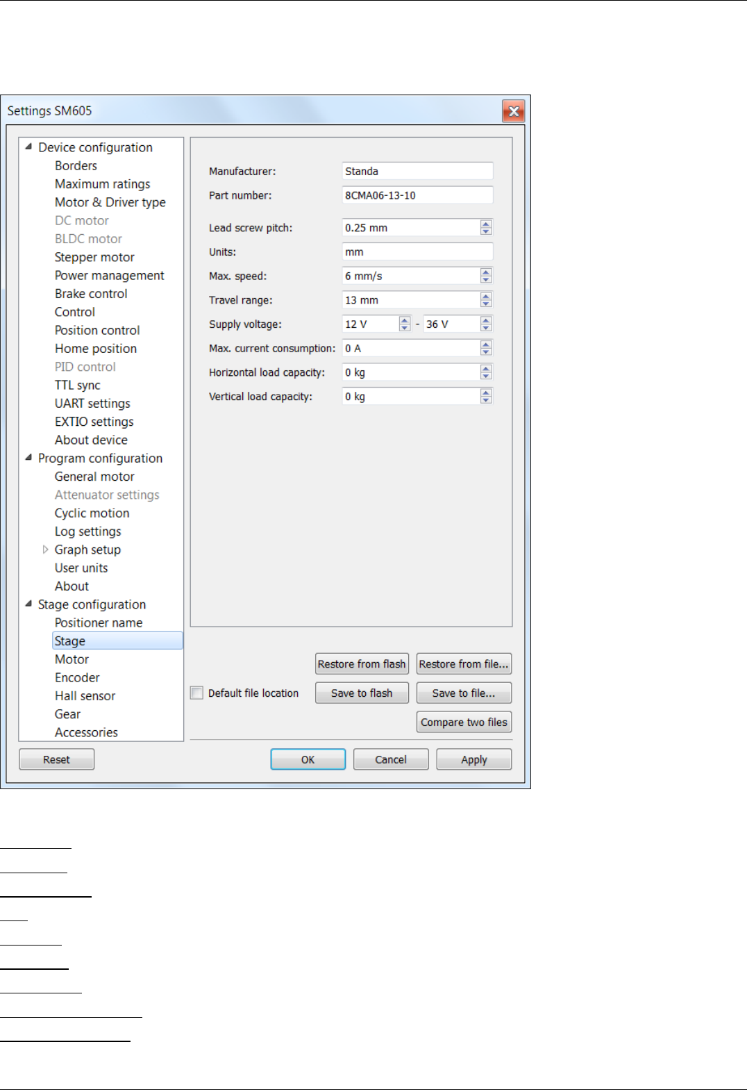
Task: Save settings to flash
Action: point(362,693)
